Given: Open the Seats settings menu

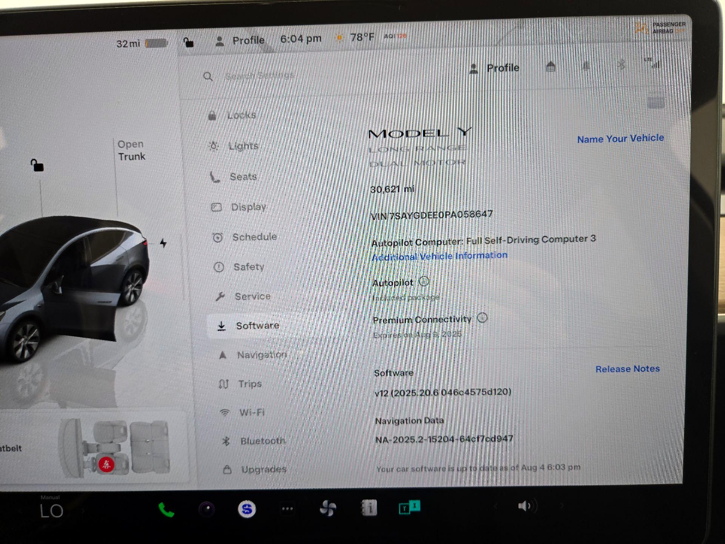Looking at the screenshot, I should (x=234, y=177).
